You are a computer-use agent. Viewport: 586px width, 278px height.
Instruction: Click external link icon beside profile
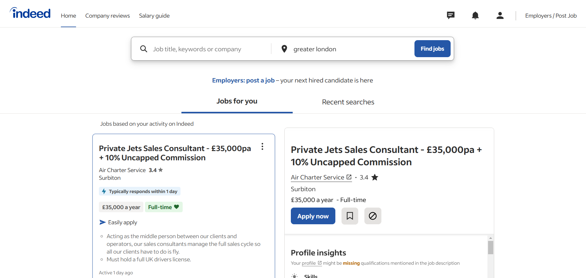click(320, 263)
